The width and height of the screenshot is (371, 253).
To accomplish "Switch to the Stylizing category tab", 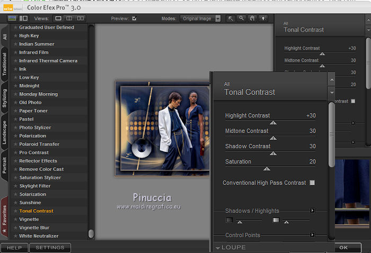I will (x=4, y=98).
